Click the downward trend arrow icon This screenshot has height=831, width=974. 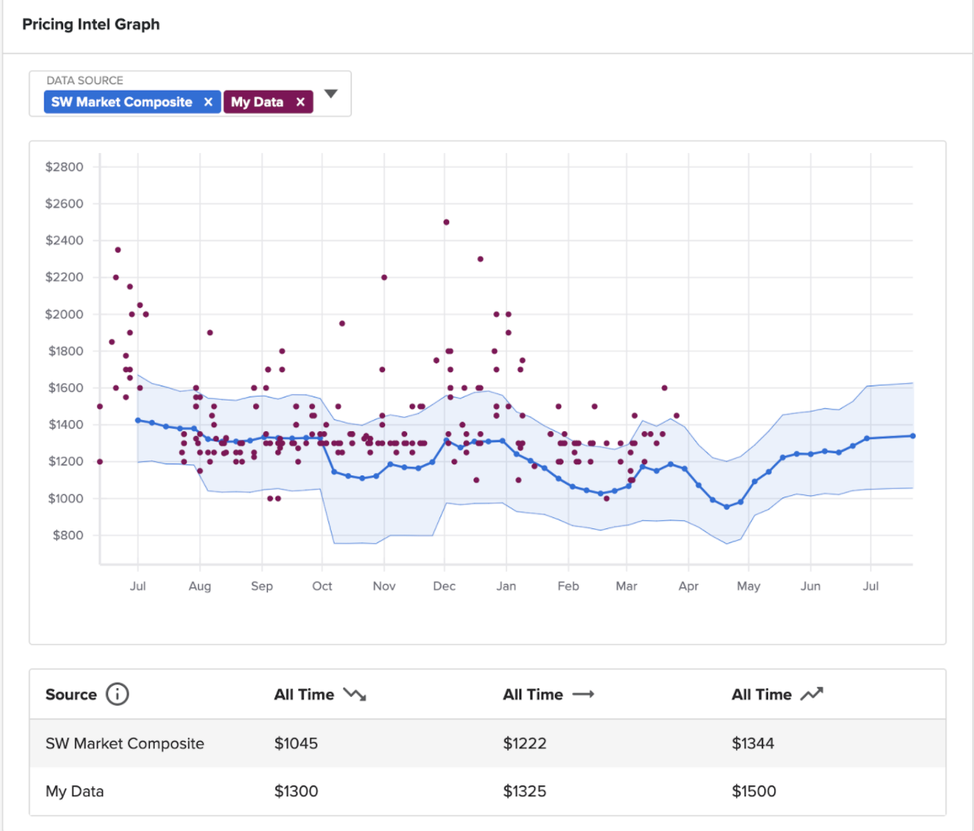pos(354,695)
